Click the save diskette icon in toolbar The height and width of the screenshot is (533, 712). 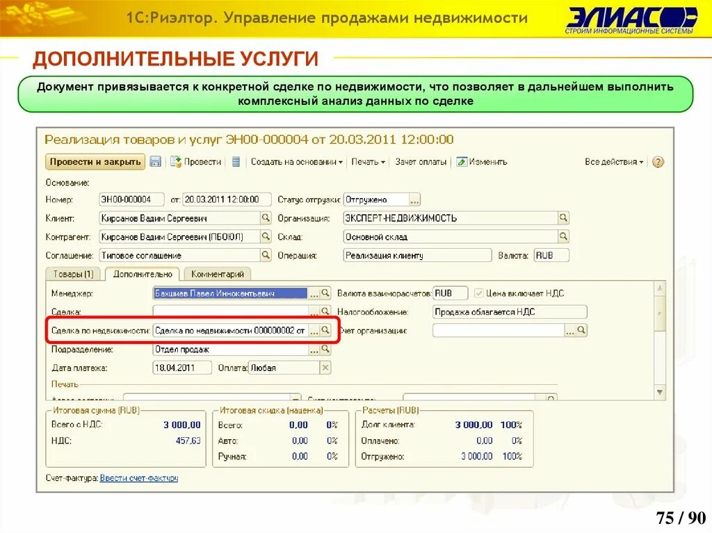point(155,162)
